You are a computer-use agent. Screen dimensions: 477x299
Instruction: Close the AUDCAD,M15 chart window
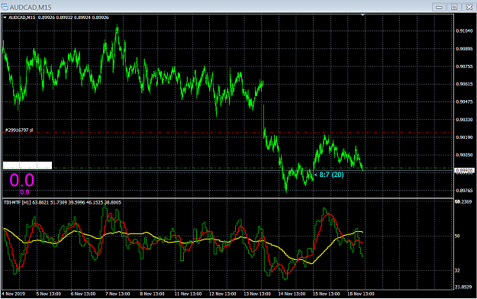469,7
